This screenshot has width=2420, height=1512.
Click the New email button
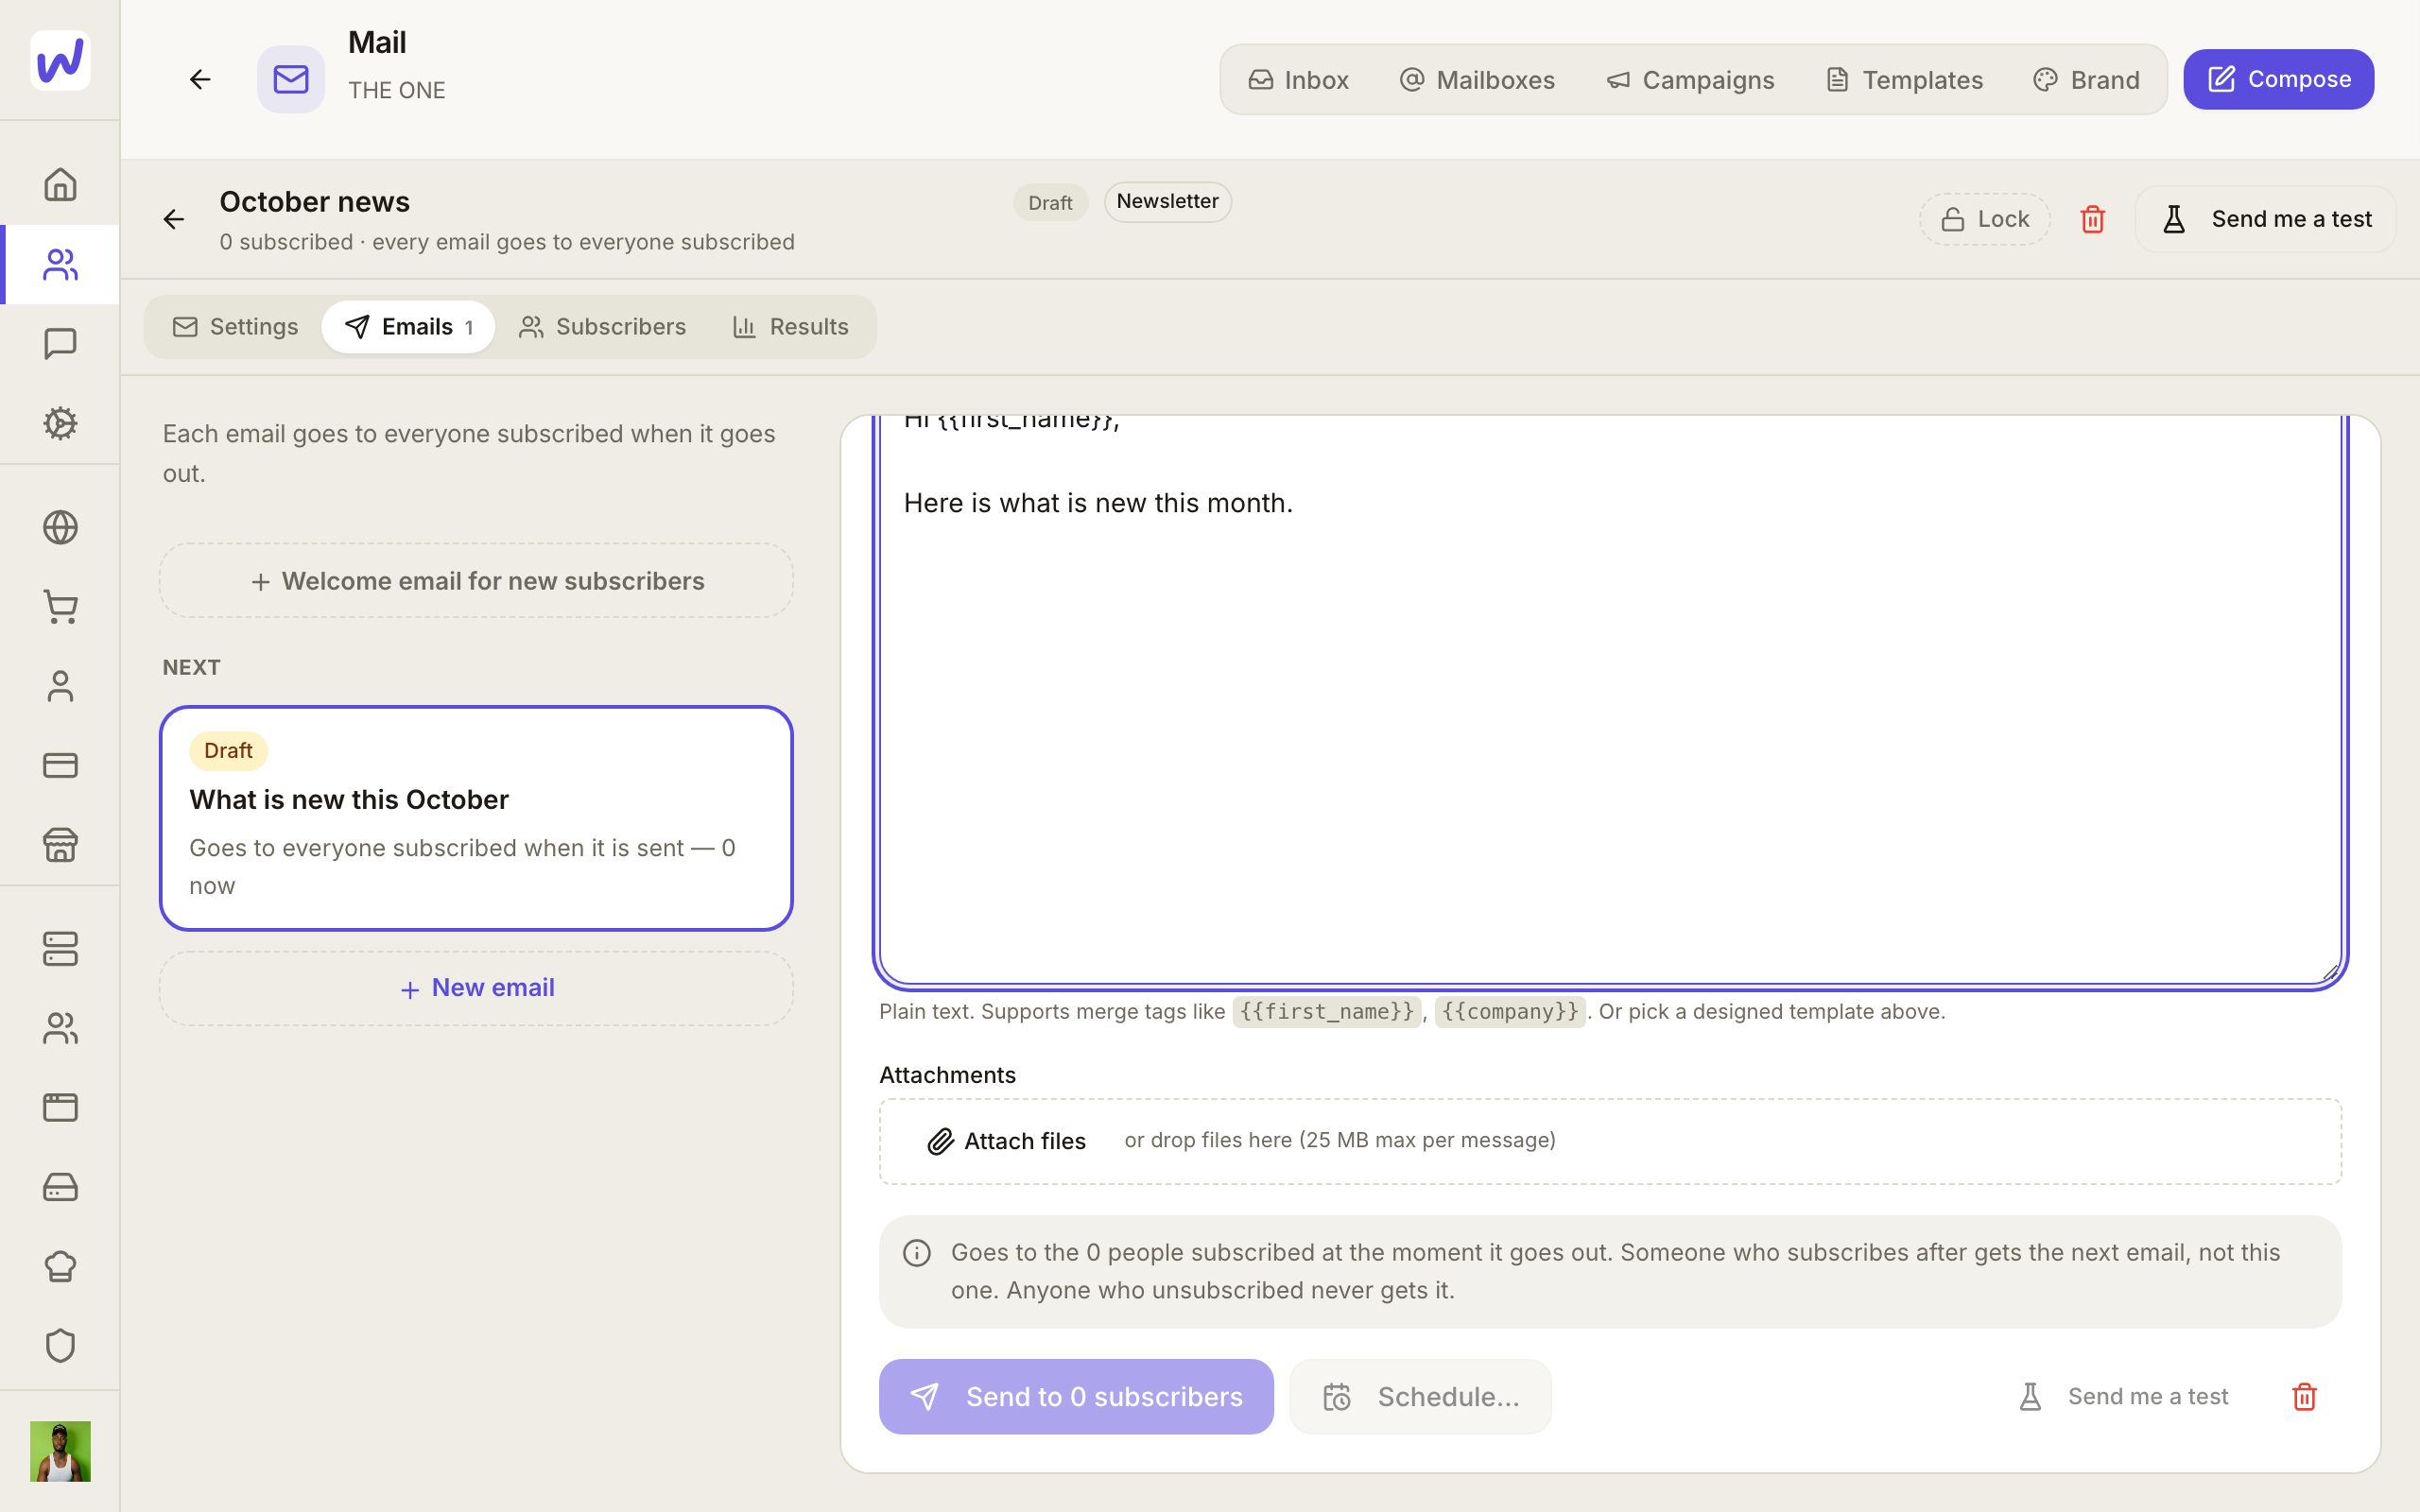[x=476, y=988]
